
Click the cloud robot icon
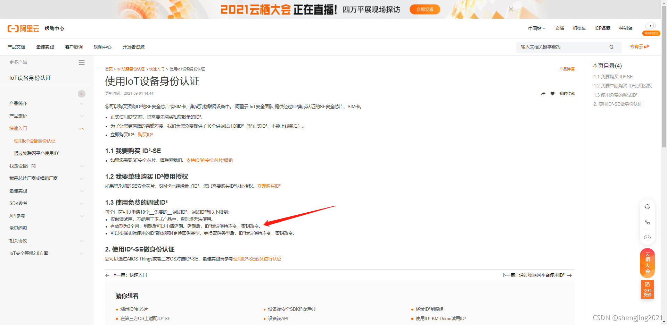pyautogui.click(x=647, y=237)
